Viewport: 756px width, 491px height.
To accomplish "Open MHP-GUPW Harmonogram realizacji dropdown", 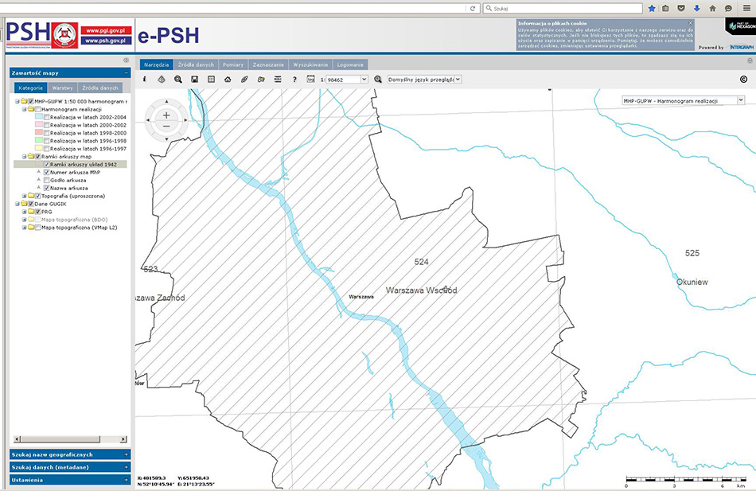I will [x=741, y=100].
